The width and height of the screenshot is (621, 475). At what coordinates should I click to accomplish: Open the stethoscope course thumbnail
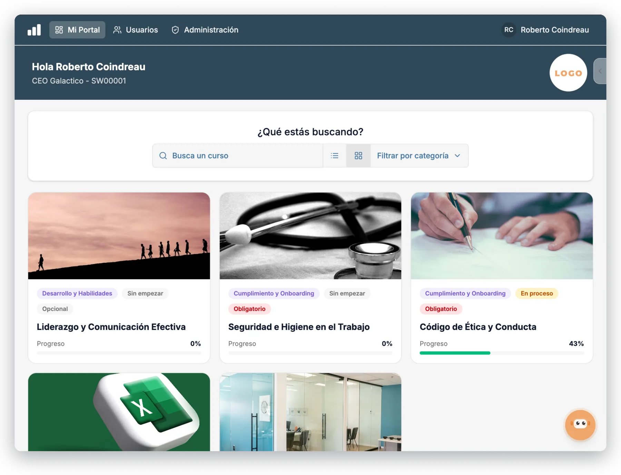click(310, 236)
